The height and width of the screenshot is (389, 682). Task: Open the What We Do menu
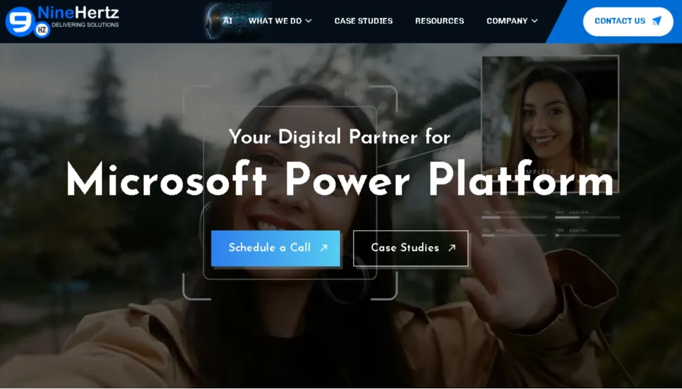[280, 21]
